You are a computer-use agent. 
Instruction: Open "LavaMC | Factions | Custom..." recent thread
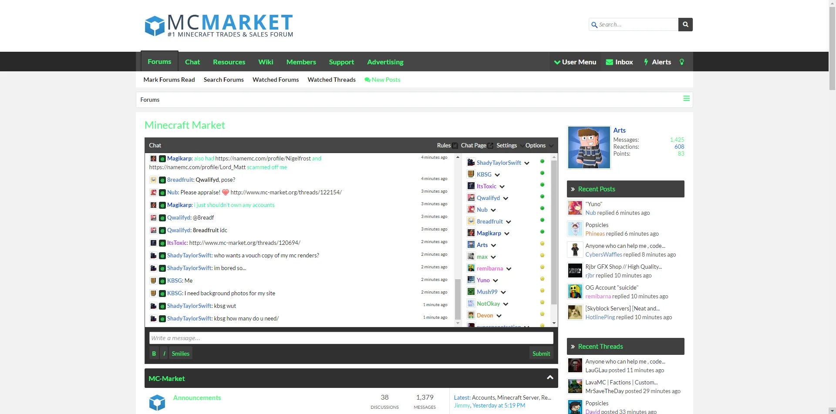621,382
